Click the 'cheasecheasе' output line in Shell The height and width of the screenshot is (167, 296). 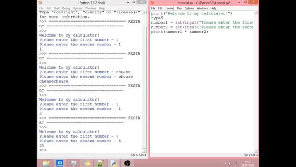pyautogui.click(x=54, y=81)
